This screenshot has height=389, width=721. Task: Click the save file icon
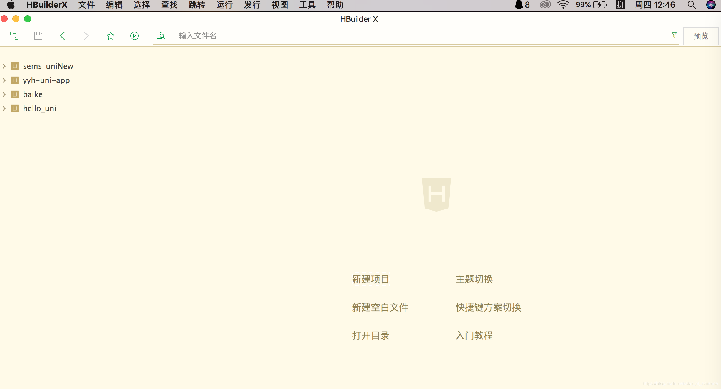pyautogui.click(x=38, y=36)
